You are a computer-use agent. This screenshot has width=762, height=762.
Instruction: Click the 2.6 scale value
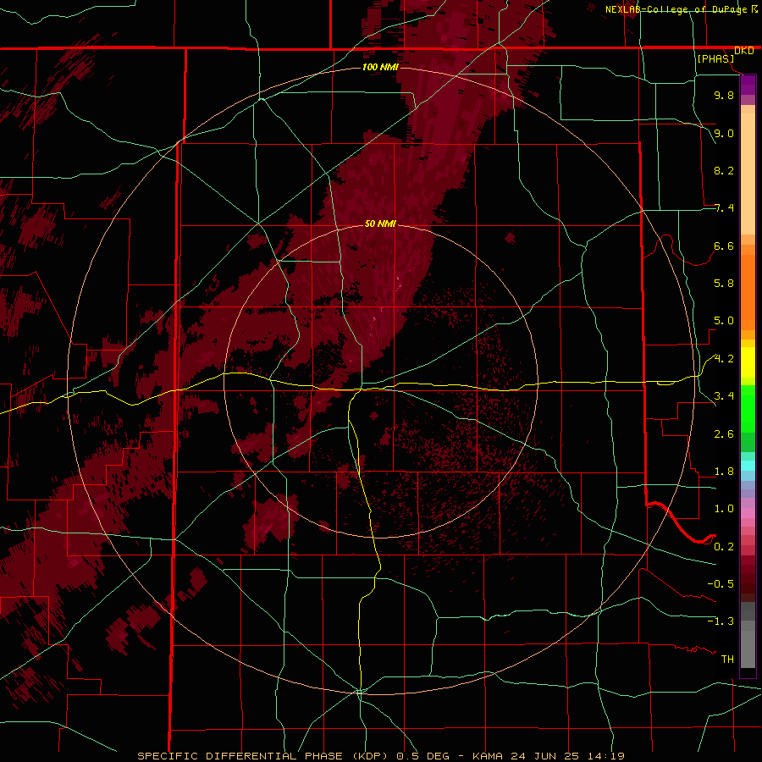click(x=724, y=434)
